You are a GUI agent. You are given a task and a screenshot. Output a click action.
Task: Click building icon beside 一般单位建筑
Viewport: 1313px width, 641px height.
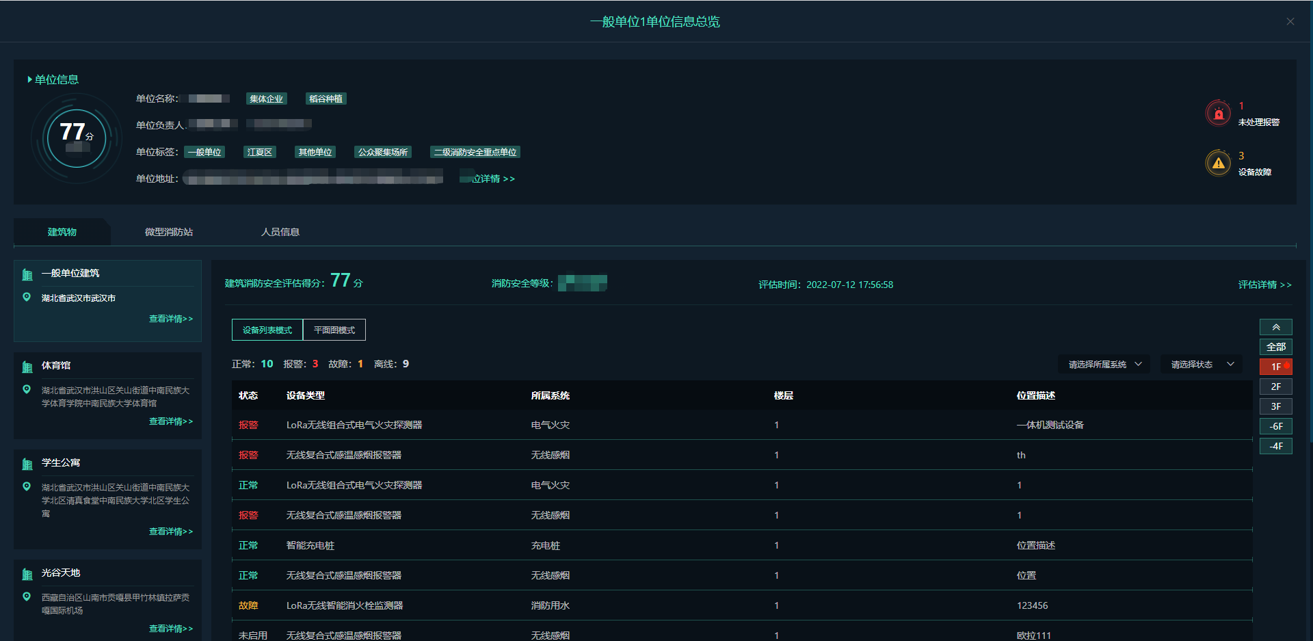(x=27, y=274)
